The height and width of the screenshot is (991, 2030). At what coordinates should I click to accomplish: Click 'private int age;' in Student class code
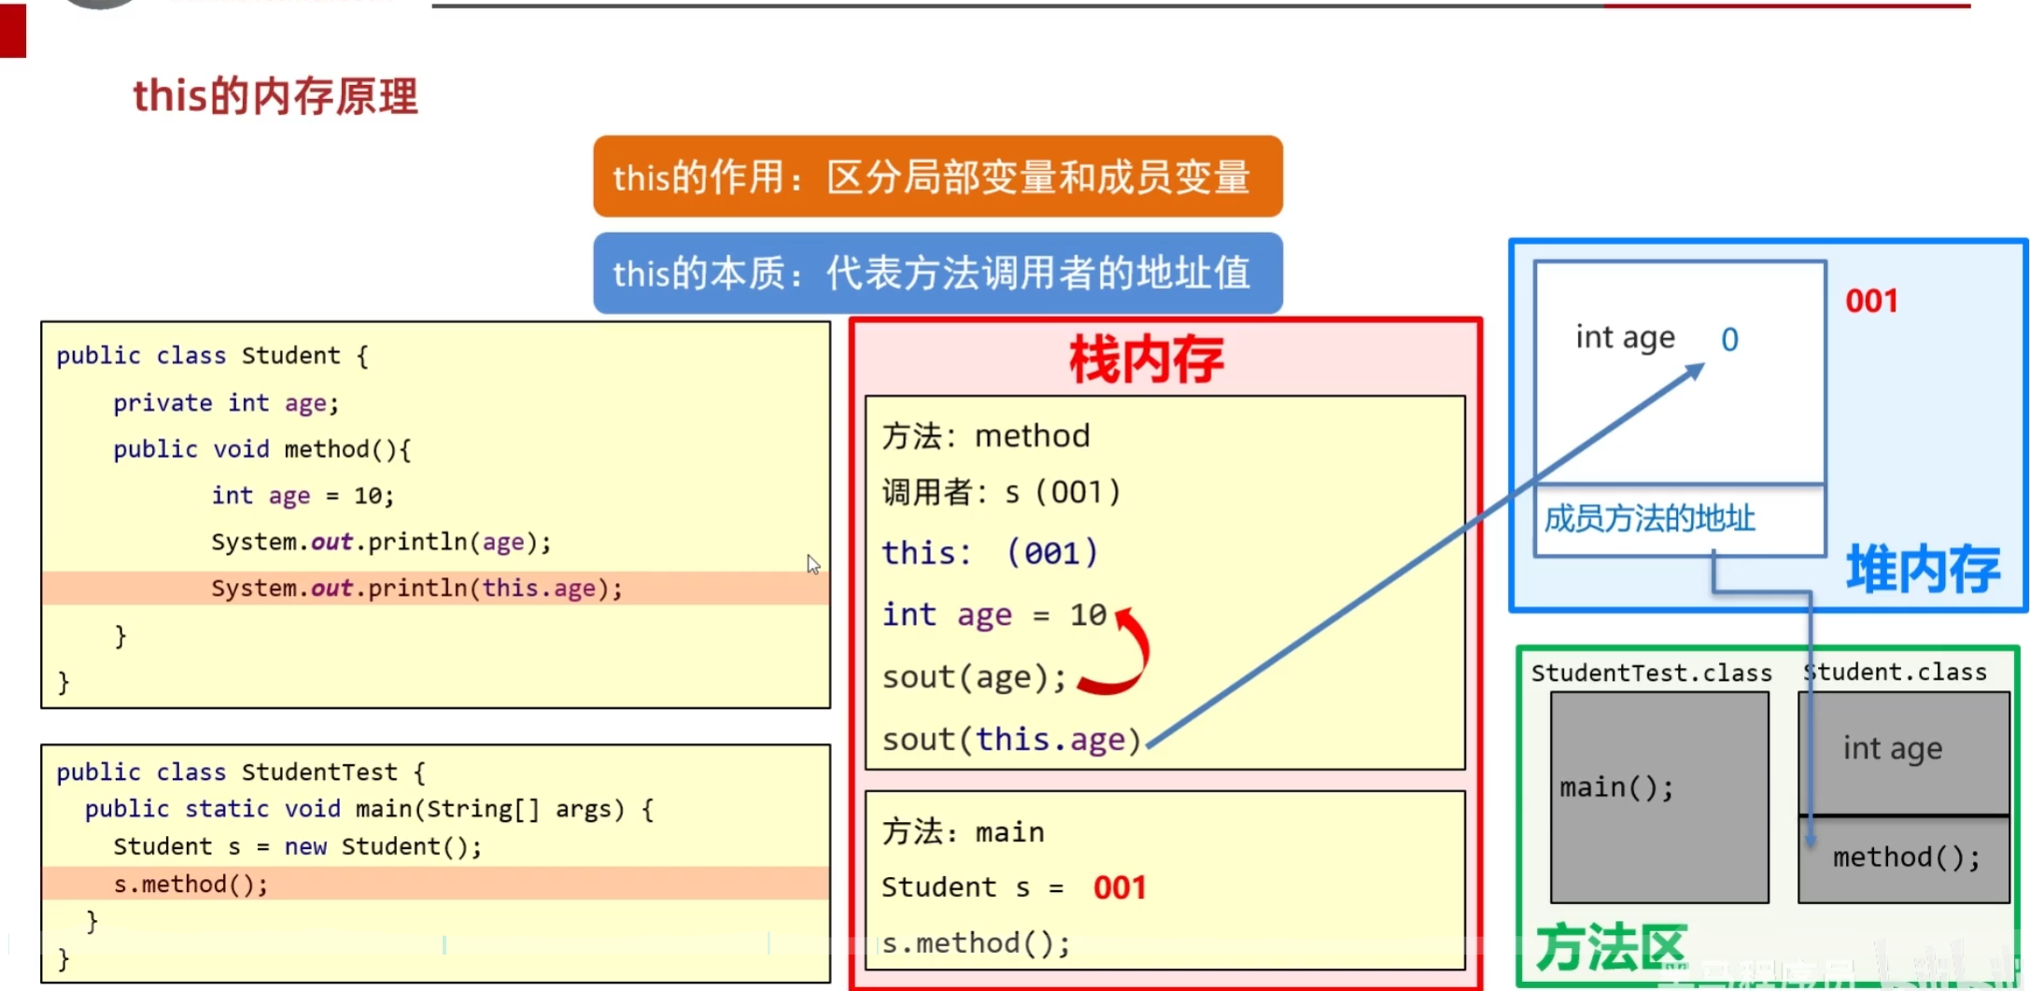click(x=226, y=403)
